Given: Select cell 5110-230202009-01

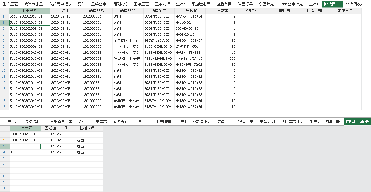Looking at the screenshot, I should coord(29,28).
